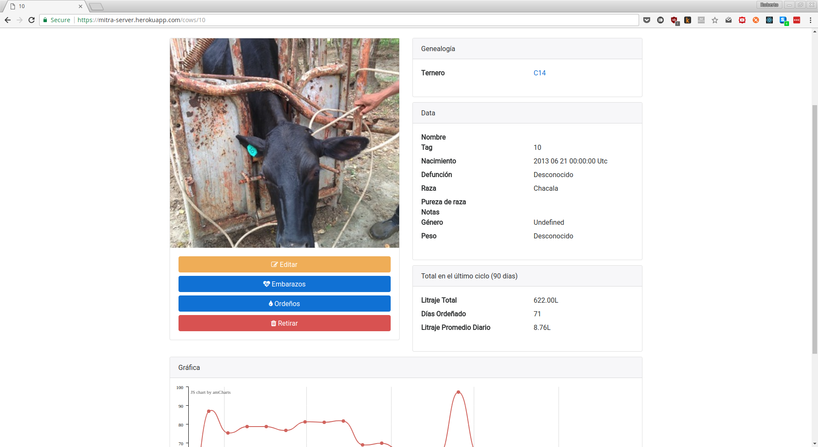This screenshot has width=818, height=447.
Task: Click the star extension icon
Action: pyautogui.click(x=715, y=20)
